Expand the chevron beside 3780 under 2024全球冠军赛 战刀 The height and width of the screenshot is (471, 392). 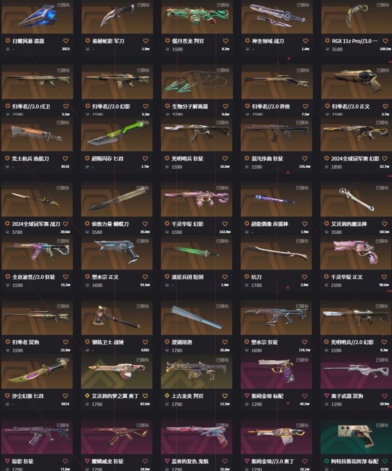click(x=8, y=232)
